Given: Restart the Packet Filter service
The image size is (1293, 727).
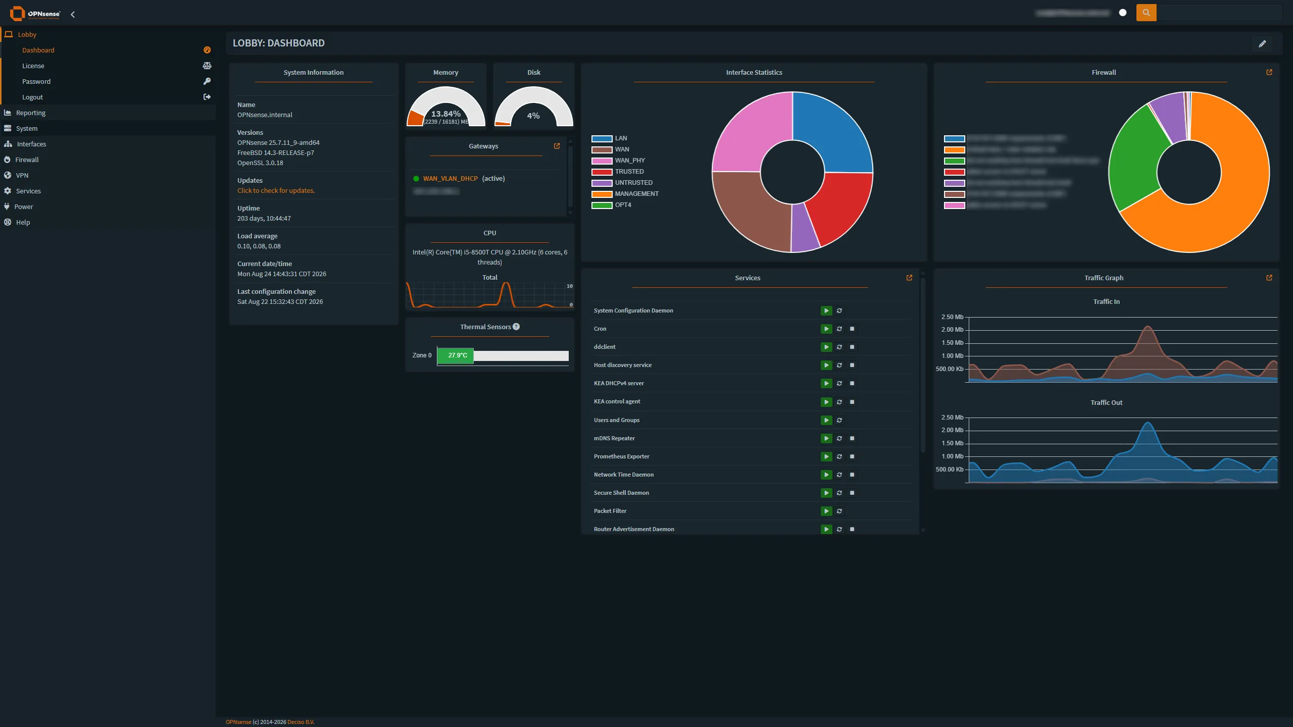Looking at the screenshot, I should [839, 511].
